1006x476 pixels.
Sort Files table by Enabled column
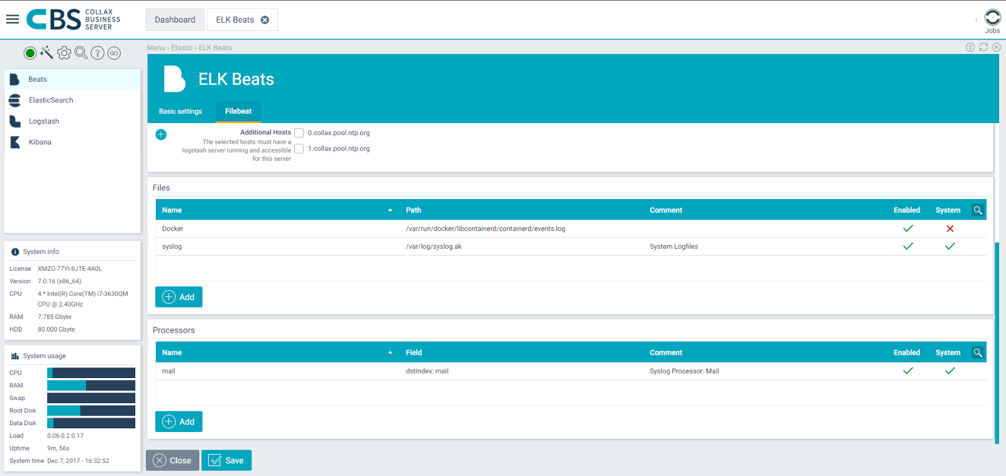click(x=907, y=210)
